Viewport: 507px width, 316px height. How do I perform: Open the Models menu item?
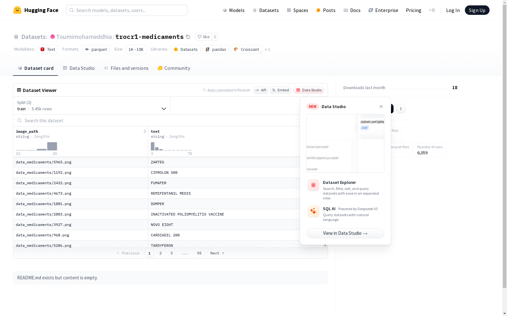(x=234, y=10)
